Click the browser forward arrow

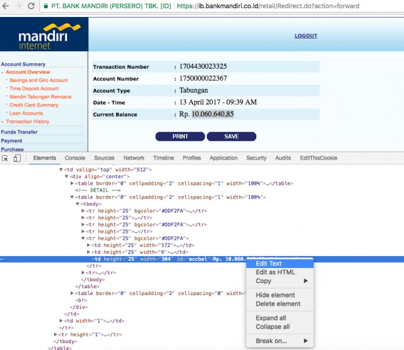(18, 6)
